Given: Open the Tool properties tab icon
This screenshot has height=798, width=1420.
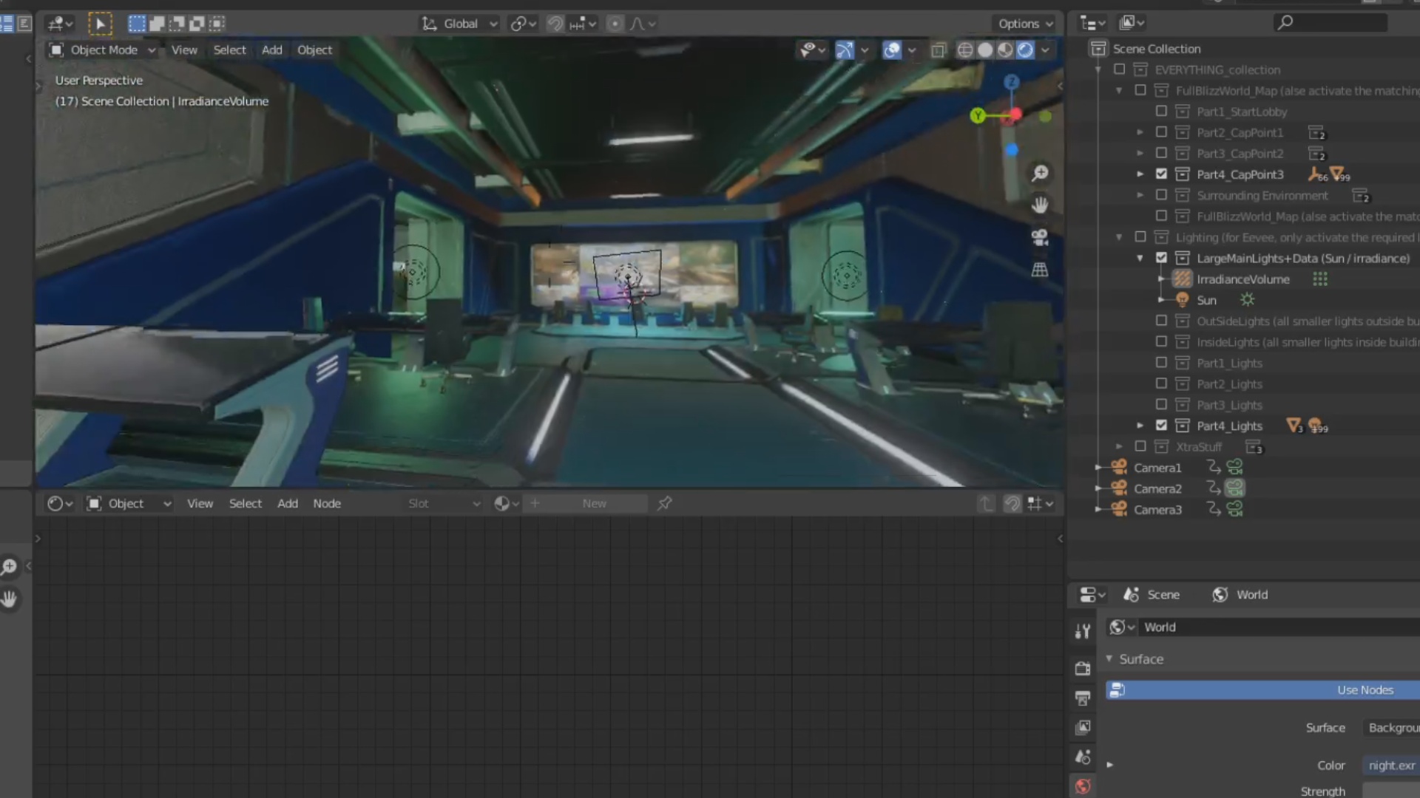Looking at the screenshot, I should point(1083,631).
